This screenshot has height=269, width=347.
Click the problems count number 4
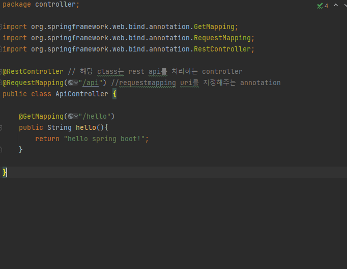(326, 6)
